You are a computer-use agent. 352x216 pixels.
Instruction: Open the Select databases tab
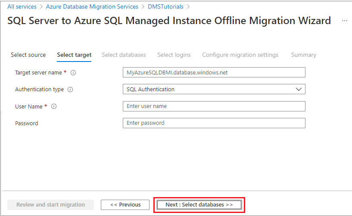pyautogui.click(x=124, y=55)
